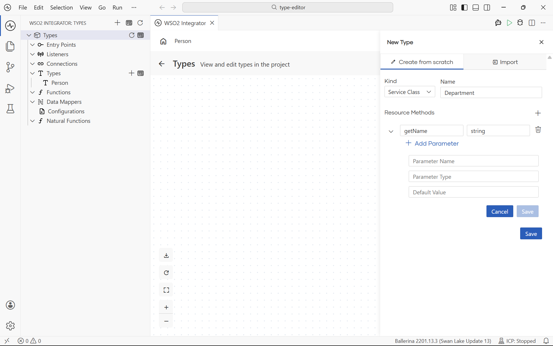Open the Source Control view
This screenshot has width=553, height=346.
(x=10, y=67)
